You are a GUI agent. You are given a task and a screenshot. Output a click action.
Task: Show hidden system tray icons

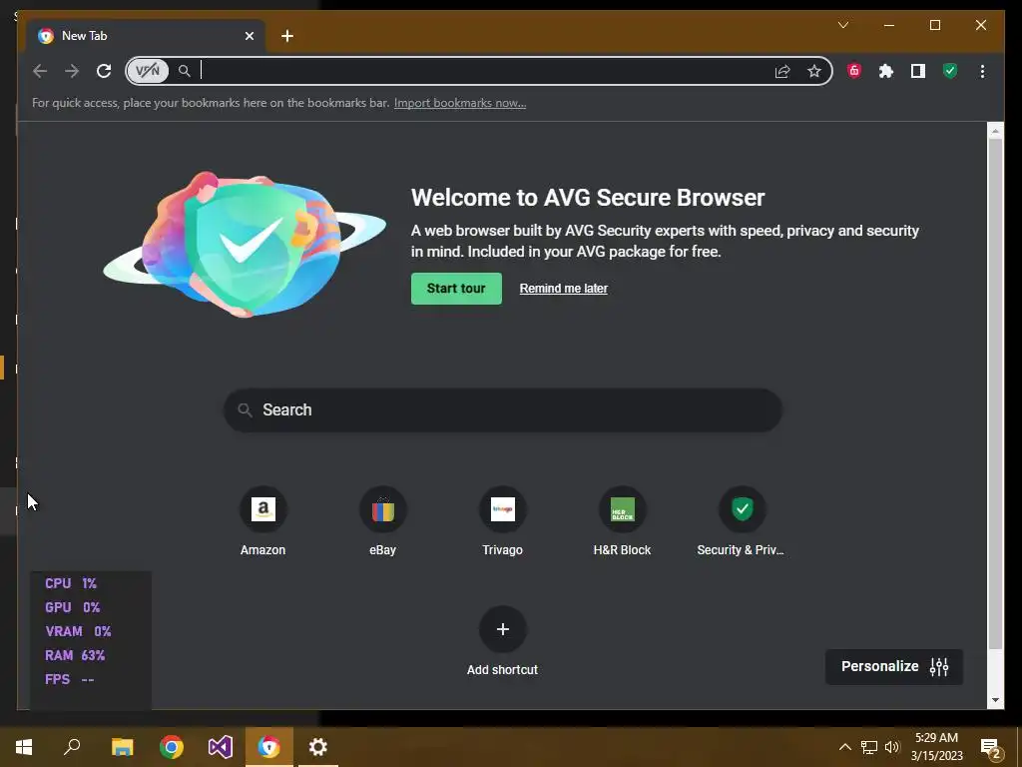pos(844,747)
